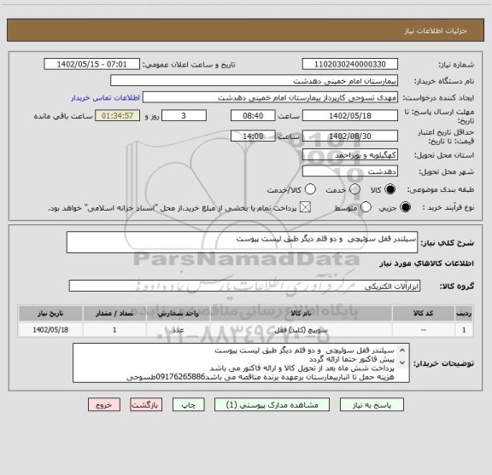This screenshot has height=475, width=492.
Task: Click the announcement date field 1402/05/15 - 07:01
Action: tap(92, 64)
